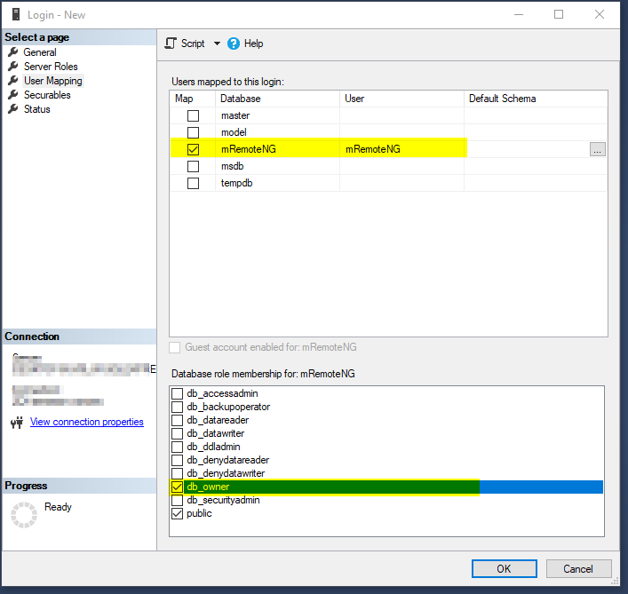Click the wrench icon beside General

tap(13, 51)
